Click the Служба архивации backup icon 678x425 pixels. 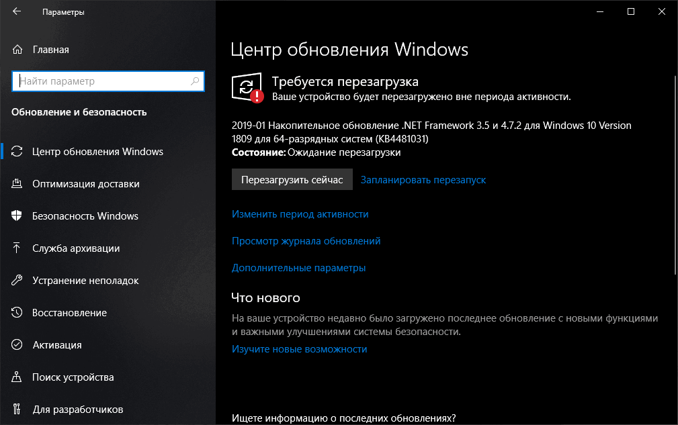coord(18,248)
